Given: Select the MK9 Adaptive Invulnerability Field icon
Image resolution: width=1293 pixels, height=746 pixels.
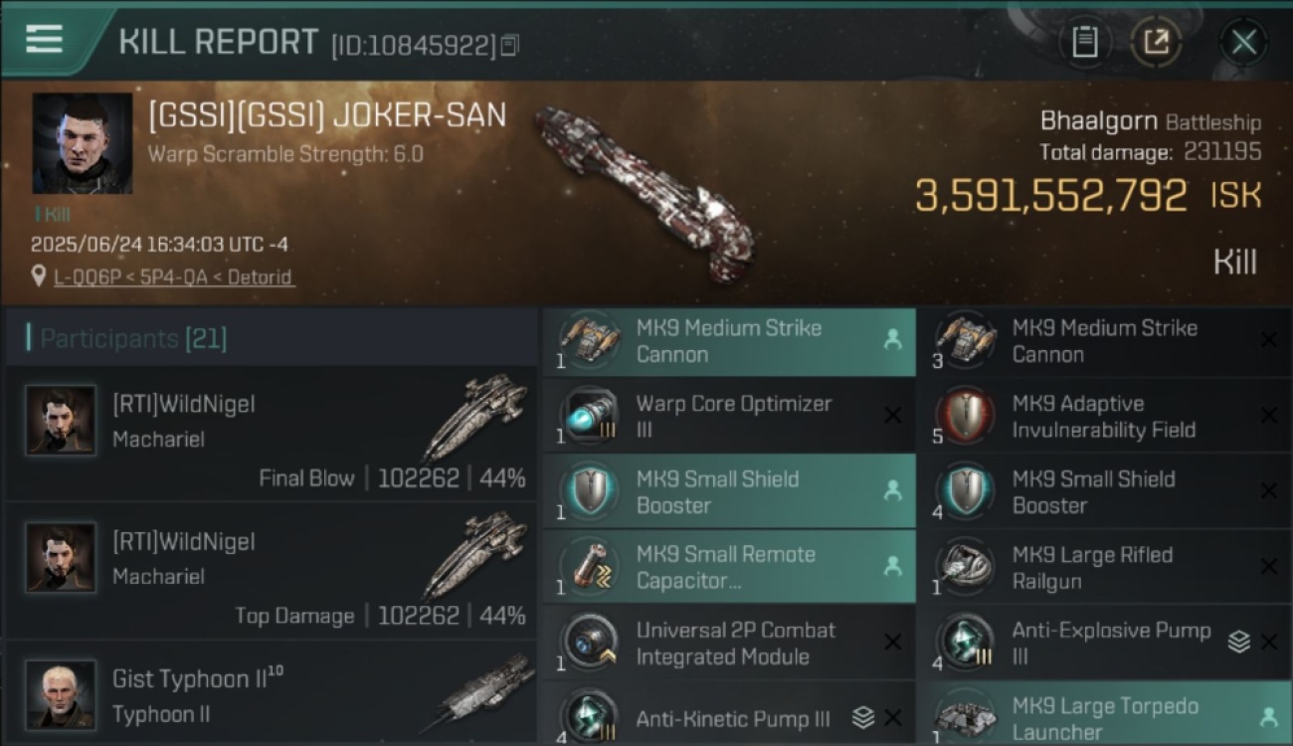Looking at the screenshot, I should [x=966, y=416].
